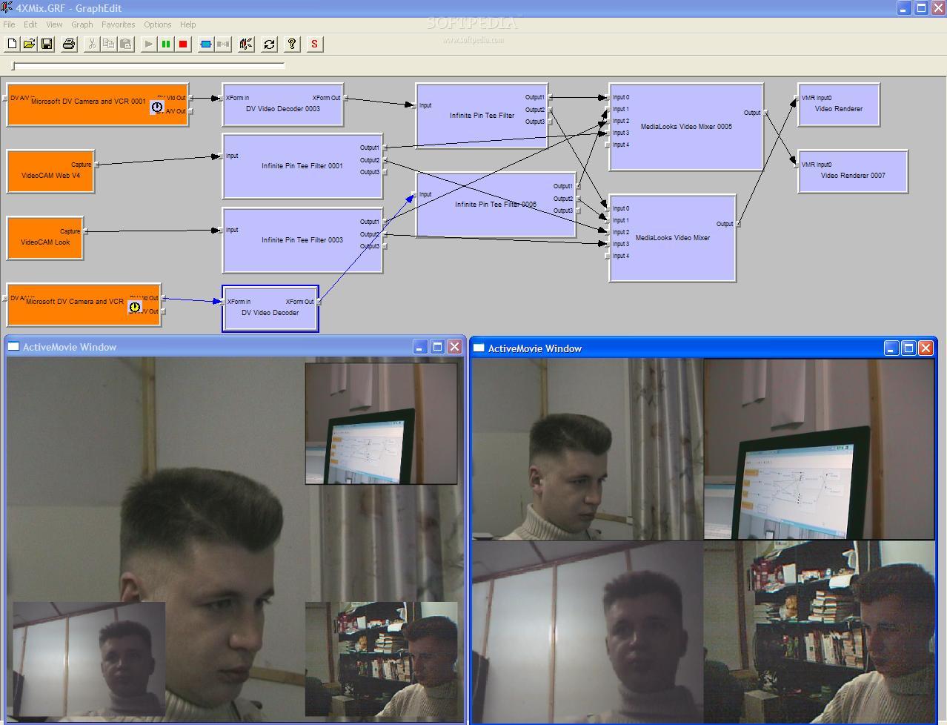The image size is (947, 725).
Task: Click the seek bar slider thumb
Action: pyautogui.click(x=13, y=66)
